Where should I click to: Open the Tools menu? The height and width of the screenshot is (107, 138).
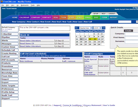32,5
